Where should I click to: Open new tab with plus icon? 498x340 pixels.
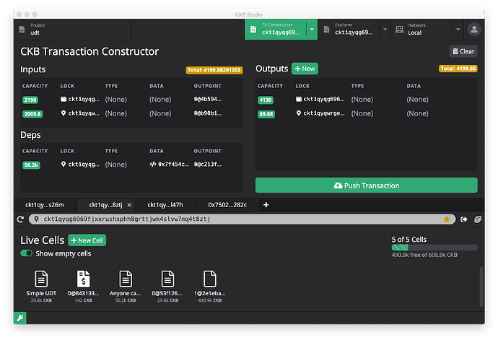(x=266, y=205)
